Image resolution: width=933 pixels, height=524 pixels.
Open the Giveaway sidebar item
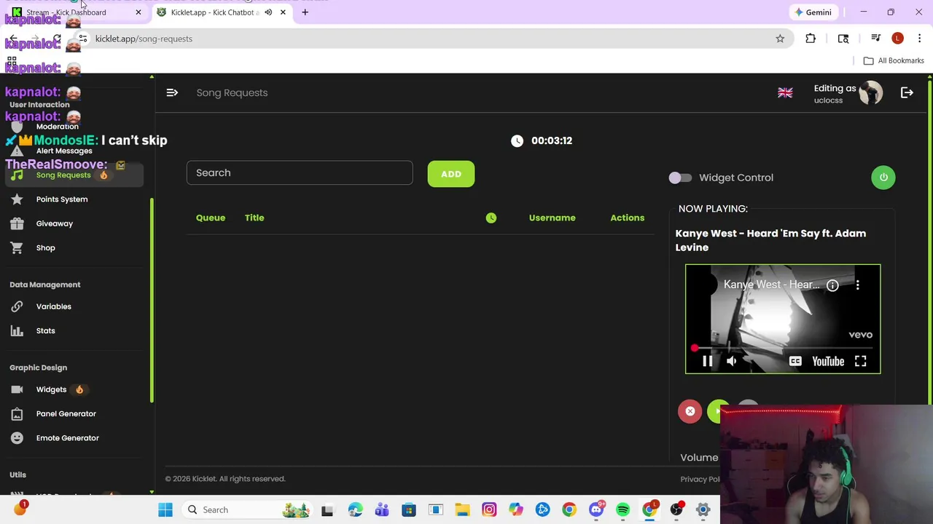coord(55,223)
